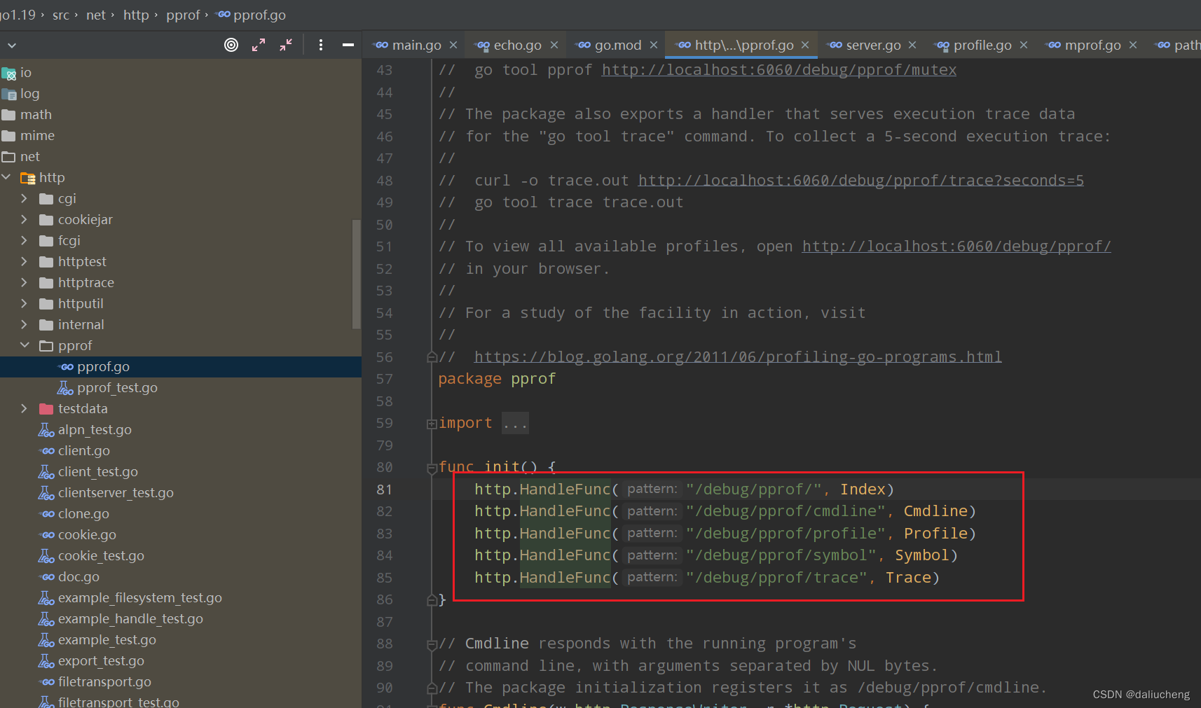Click the Profile handler name on line 83
The image size is (1201, 708).
pyautogui.click(x=935, y=534)
